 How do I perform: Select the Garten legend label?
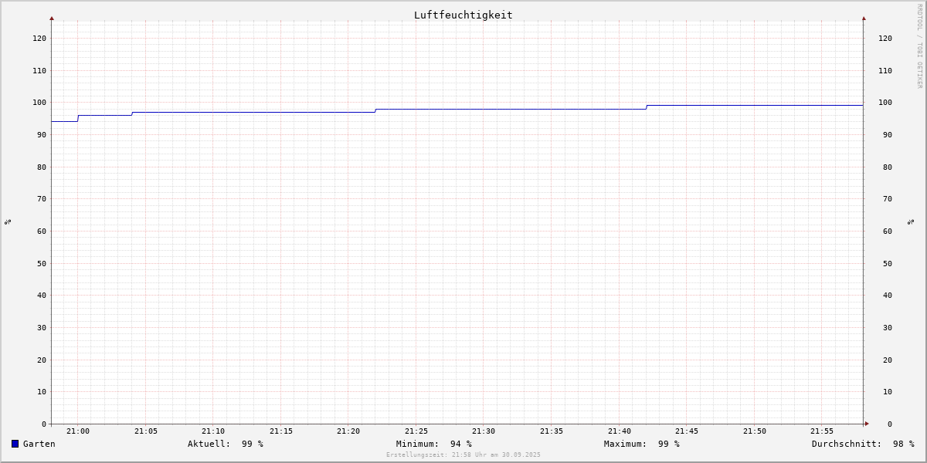(39, 444)
